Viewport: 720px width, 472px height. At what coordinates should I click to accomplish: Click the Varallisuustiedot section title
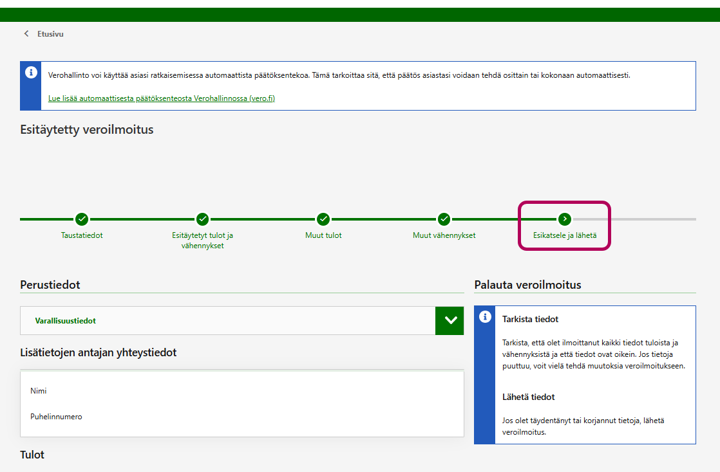click(x=66, y=320)
